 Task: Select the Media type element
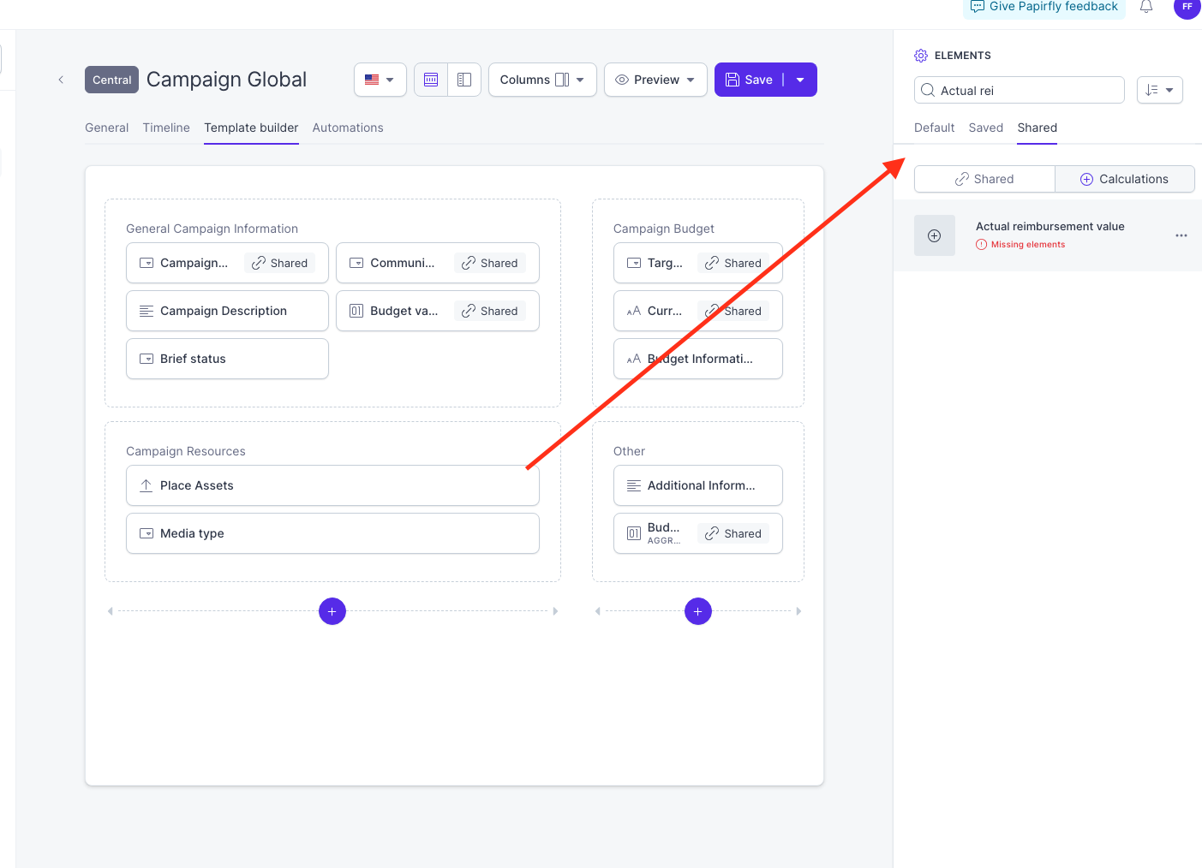click(x=332, y=533)
